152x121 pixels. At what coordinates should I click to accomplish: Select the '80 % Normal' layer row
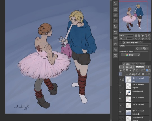[137, 93]
